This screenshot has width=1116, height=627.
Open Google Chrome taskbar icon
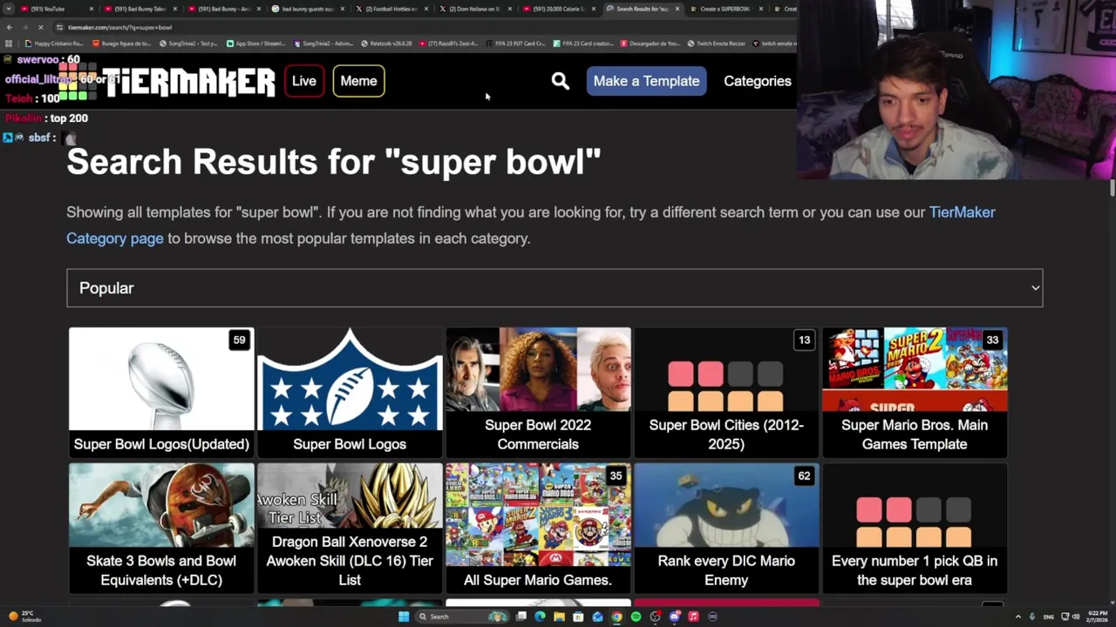point(616,617)
